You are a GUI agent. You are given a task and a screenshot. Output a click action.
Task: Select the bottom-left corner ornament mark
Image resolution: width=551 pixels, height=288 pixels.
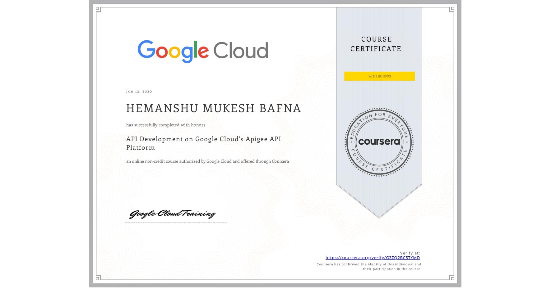98,278
